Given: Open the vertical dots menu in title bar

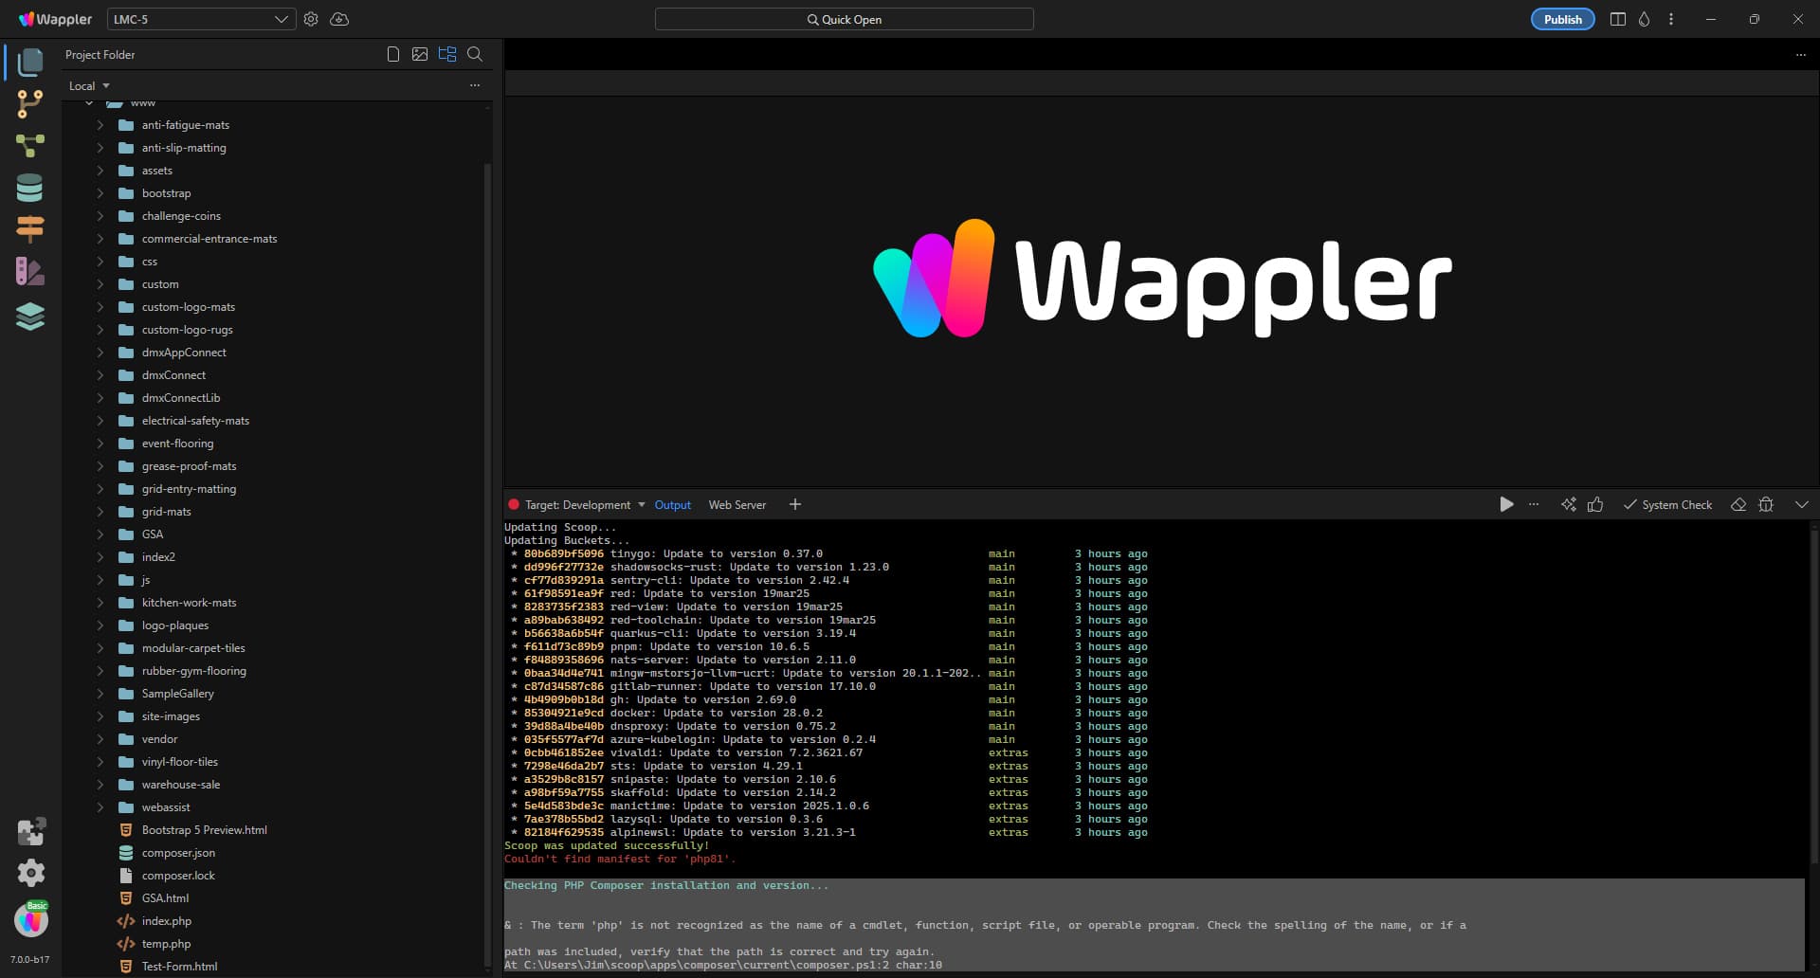Looking at the screenshot, I should (x=1671, y=19).
